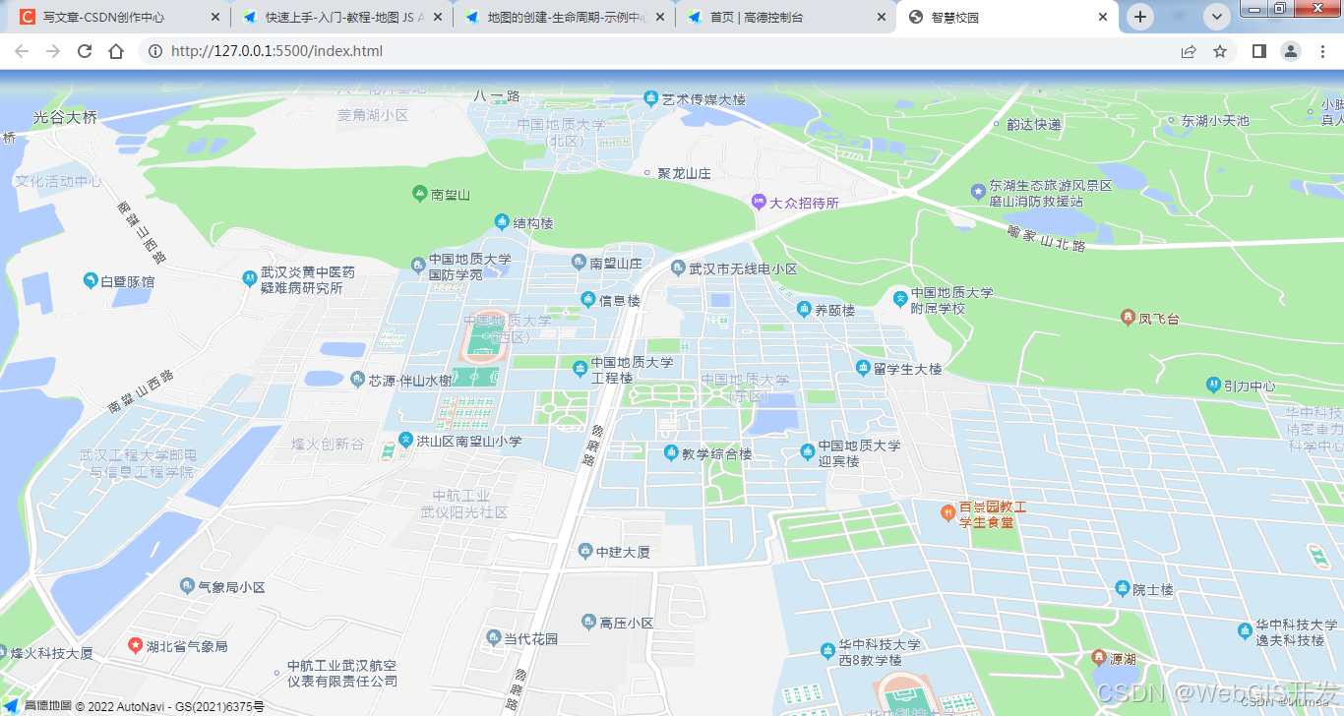1344x716 pixels.
Task: Click the 东湖小天池 map label
Action: coord(1215,121)
